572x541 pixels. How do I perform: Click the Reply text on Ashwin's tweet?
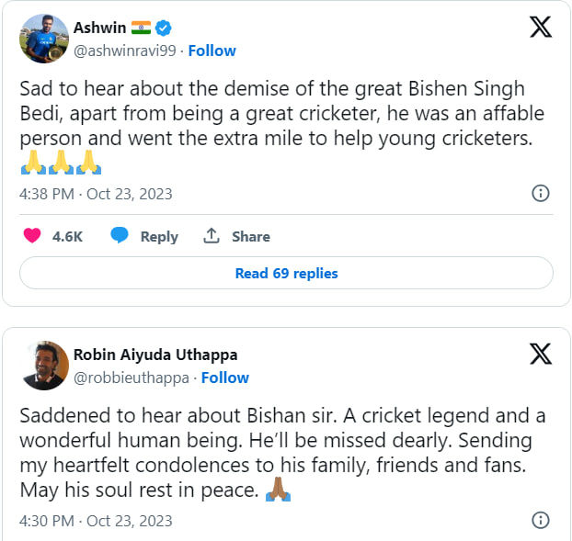coord(159,236)
